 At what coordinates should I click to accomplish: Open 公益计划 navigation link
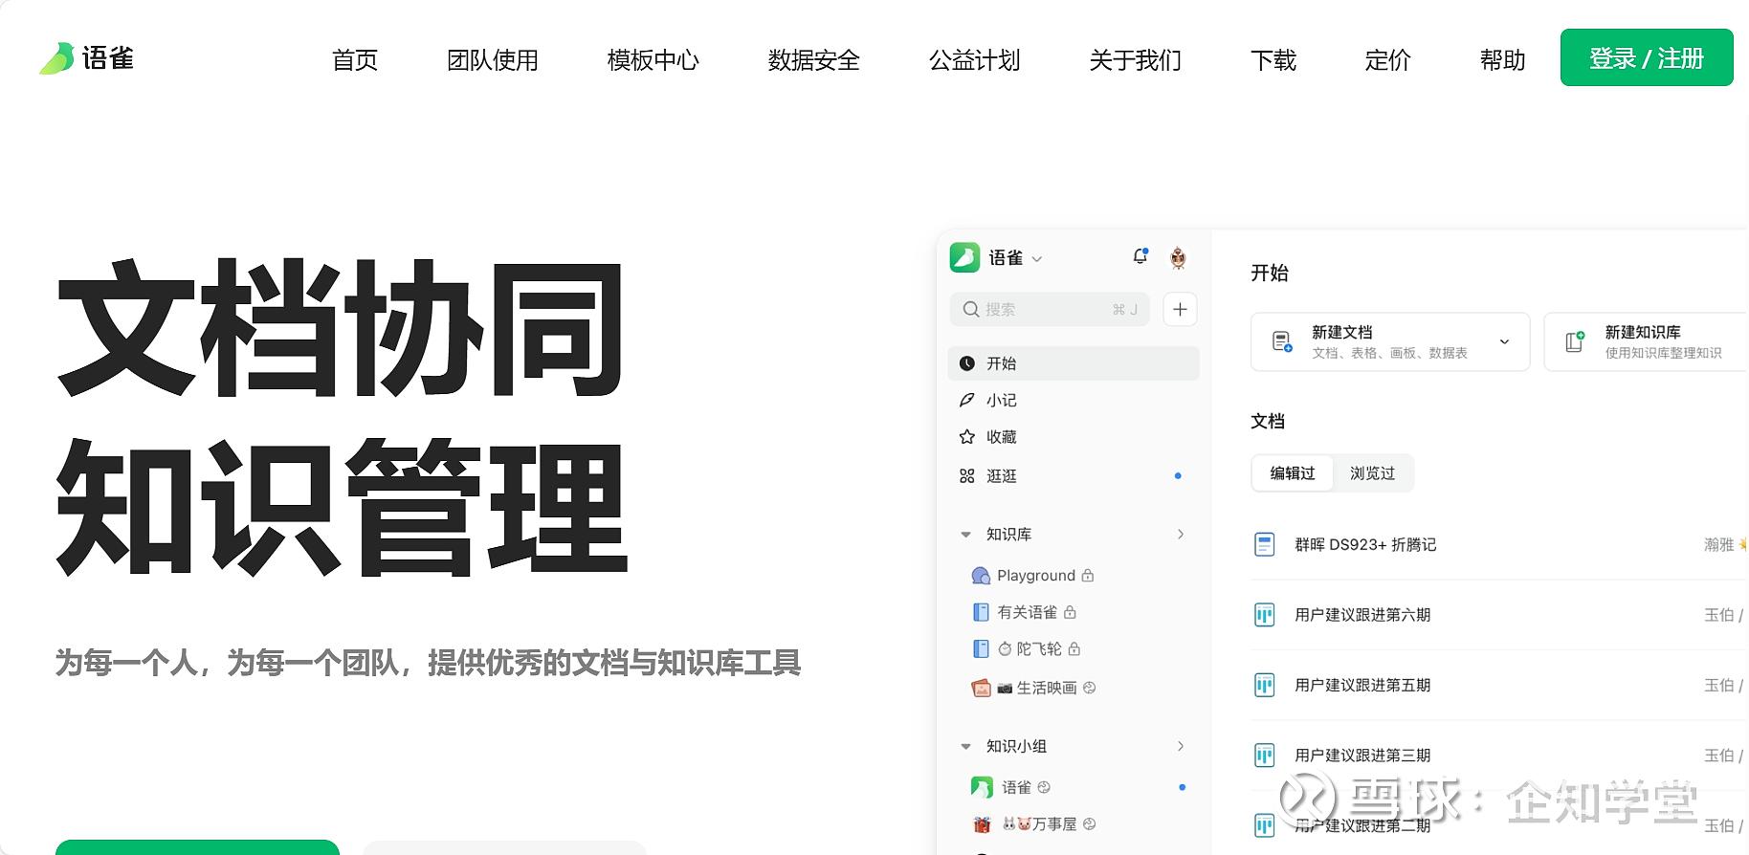pyautogui.click(x=975, y=60)
